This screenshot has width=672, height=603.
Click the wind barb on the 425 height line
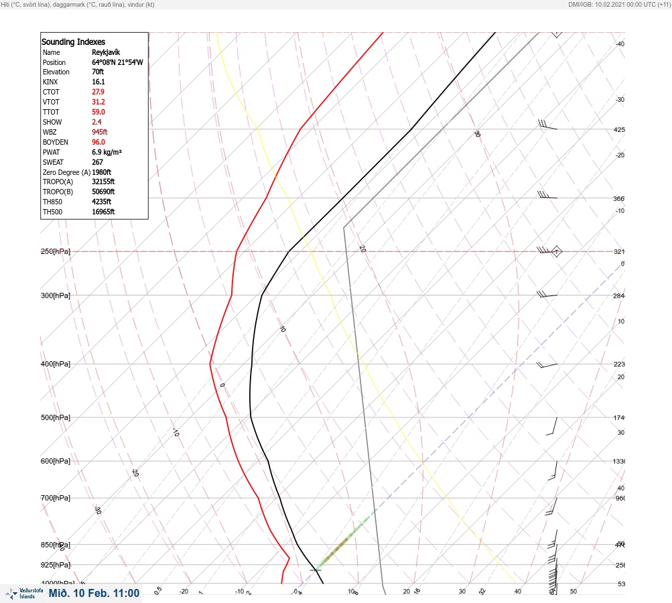pyautogui.click(x=547, y=125)
